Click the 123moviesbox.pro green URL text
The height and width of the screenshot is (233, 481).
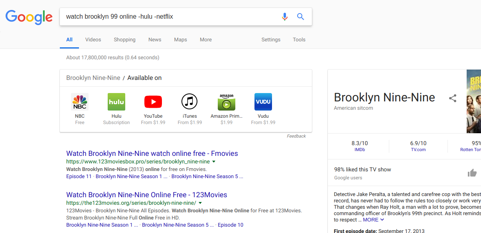[138, 162]
